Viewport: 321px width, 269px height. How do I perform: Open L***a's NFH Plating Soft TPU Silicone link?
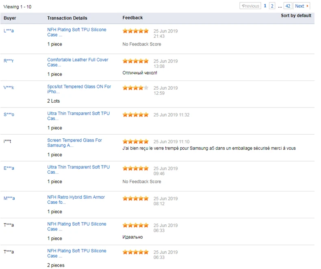pos(76,32)
